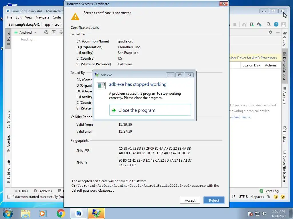Click the Sync Project with Gradle Files elephant icon

244,25
